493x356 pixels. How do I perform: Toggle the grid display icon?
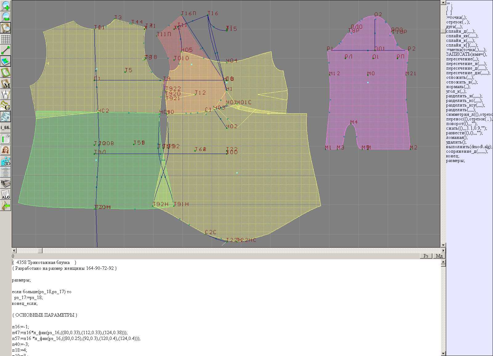pos(6,39)
